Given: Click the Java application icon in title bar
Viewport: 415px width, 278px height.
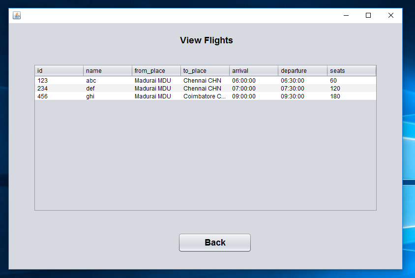Looking at the screenshot, I should pyautogui.click(x=17, y=15).
